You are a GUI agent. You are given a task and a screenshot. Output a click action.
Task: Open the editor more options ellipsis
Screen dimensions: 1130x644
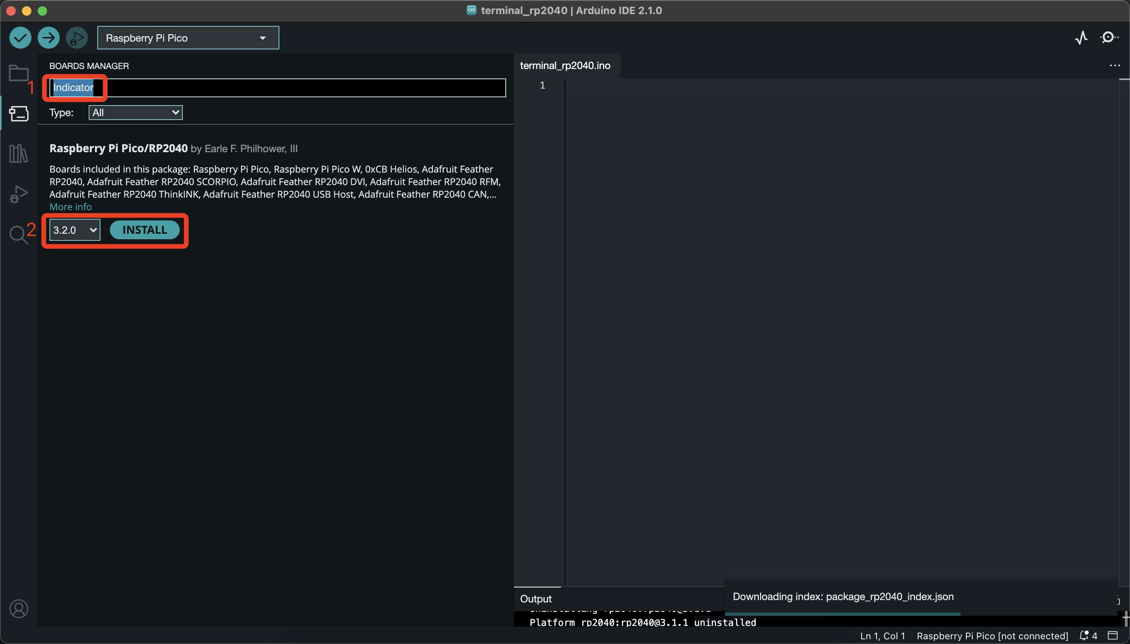tap(1115, 65)
